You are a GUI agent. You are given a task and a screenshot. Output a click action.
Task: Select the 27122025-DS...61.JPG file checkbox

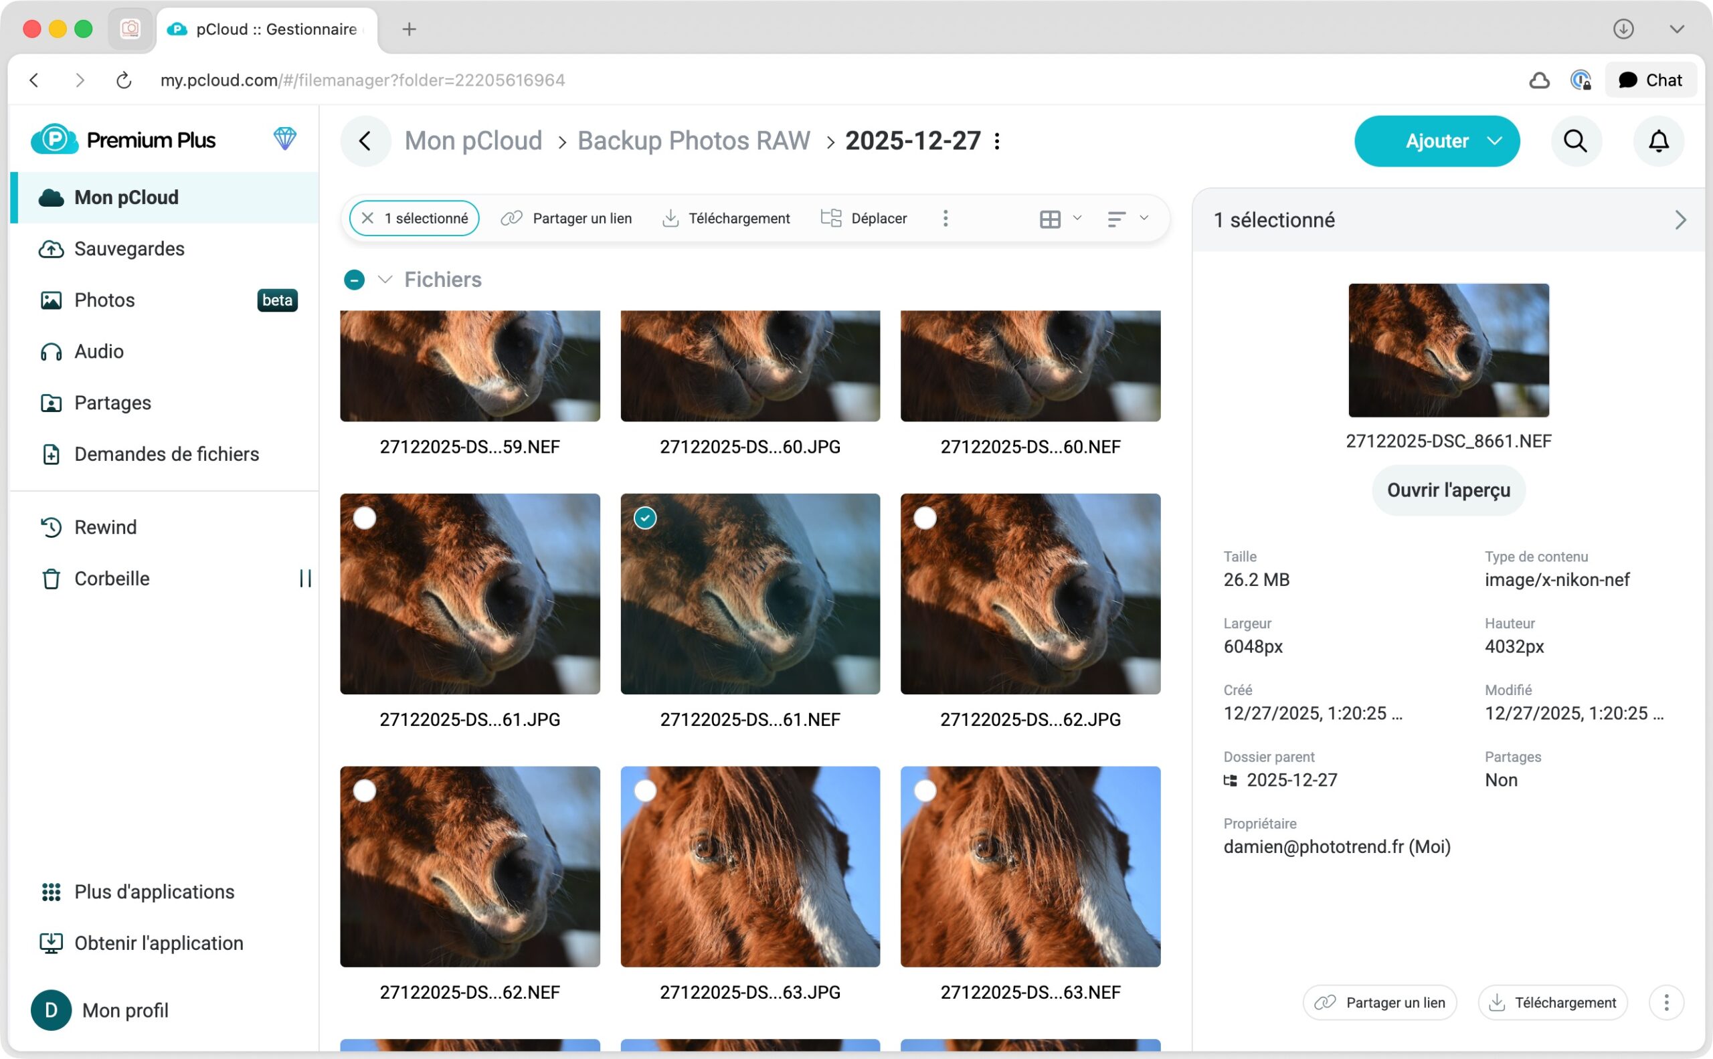(x=364, y=518)
